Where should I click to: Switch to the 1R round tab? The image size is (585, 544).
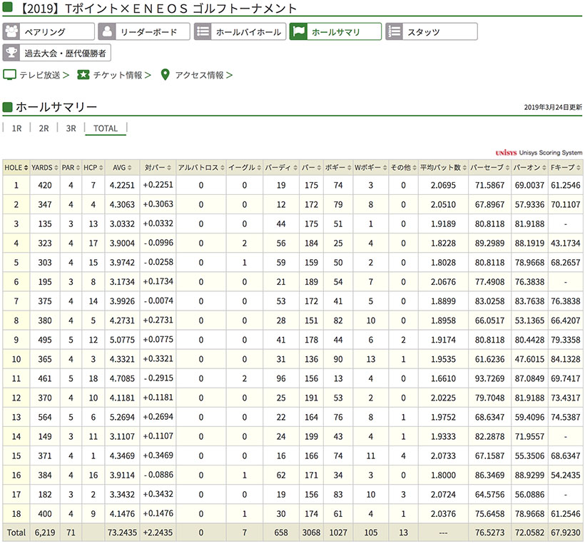(x=17, y=129)
